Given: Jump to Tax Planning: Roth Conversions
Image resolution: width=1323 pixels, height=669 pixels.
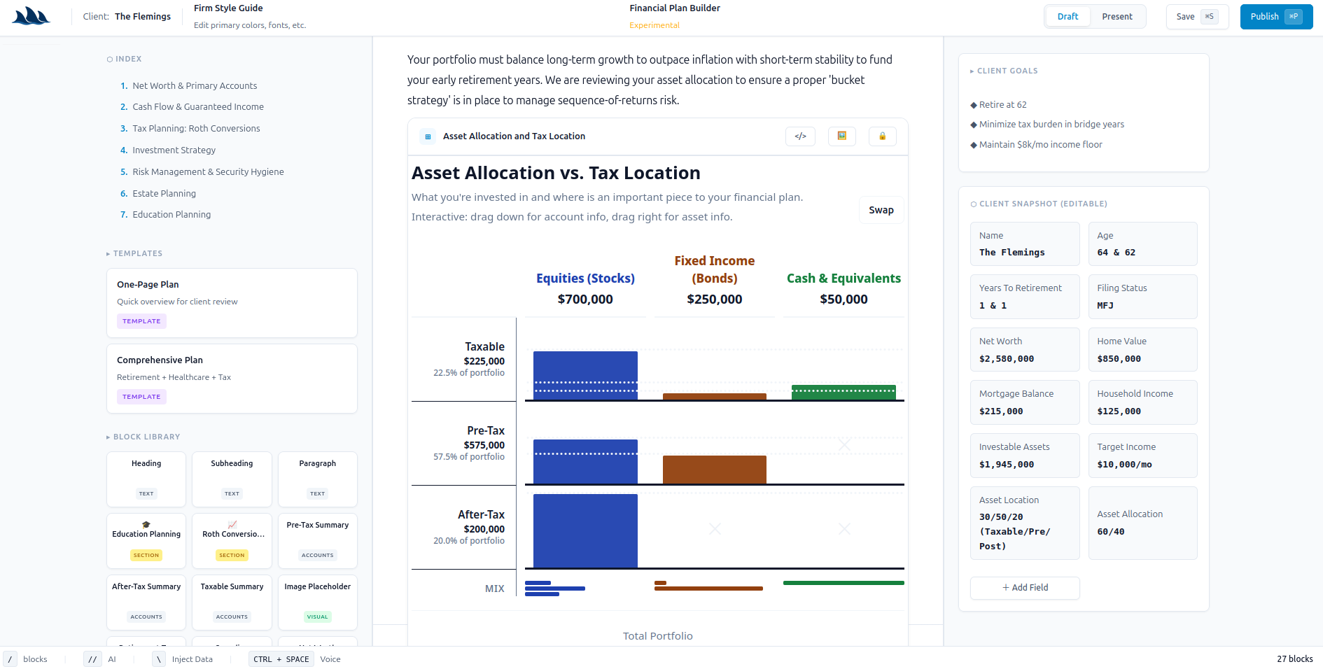Looking at the screenshot, I should (196, 129).
